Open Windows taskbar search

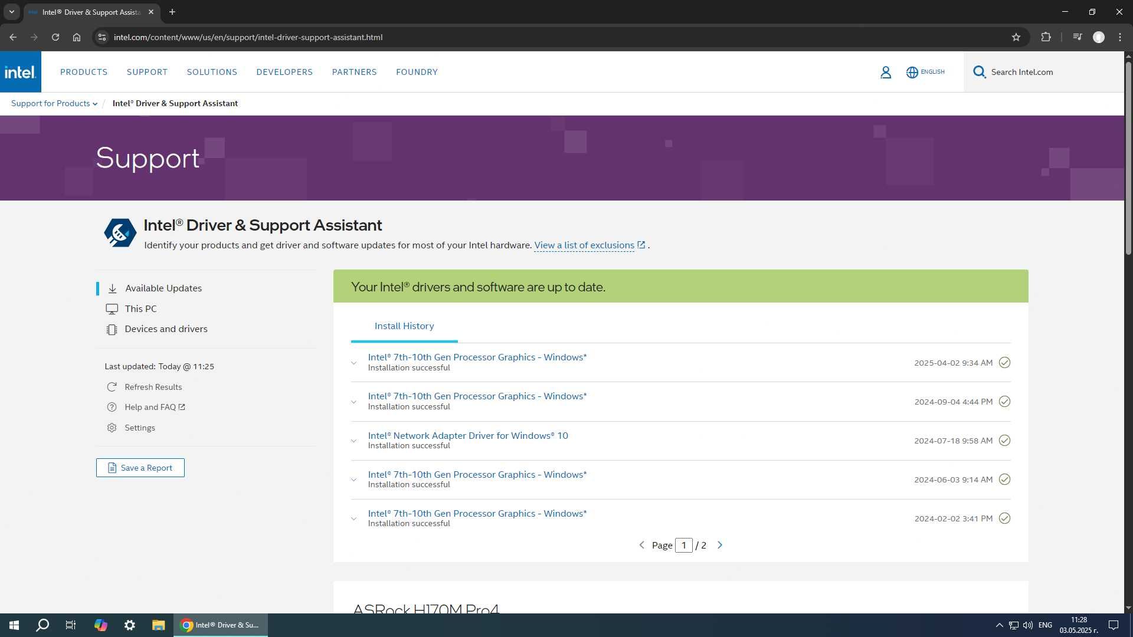(x=42, y=625)
